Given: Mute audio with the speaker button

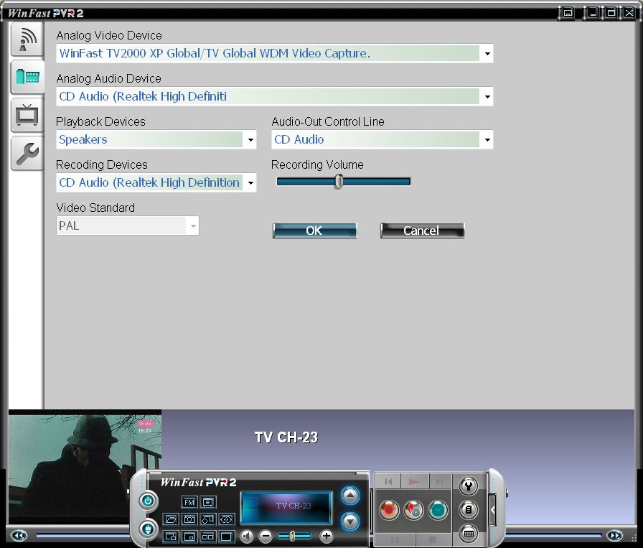Looking at the screenshot, I should pos(247,536).
